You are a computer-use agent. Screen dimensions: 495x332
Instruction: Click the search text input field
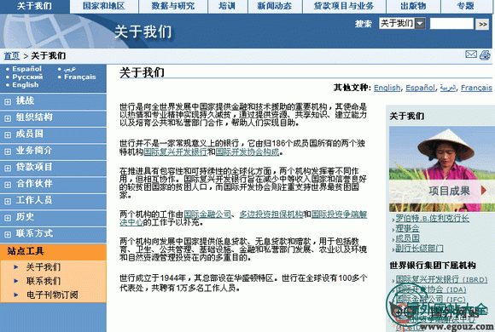(451, 24)
